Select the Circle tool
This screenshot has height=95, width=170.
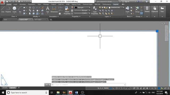14,9
